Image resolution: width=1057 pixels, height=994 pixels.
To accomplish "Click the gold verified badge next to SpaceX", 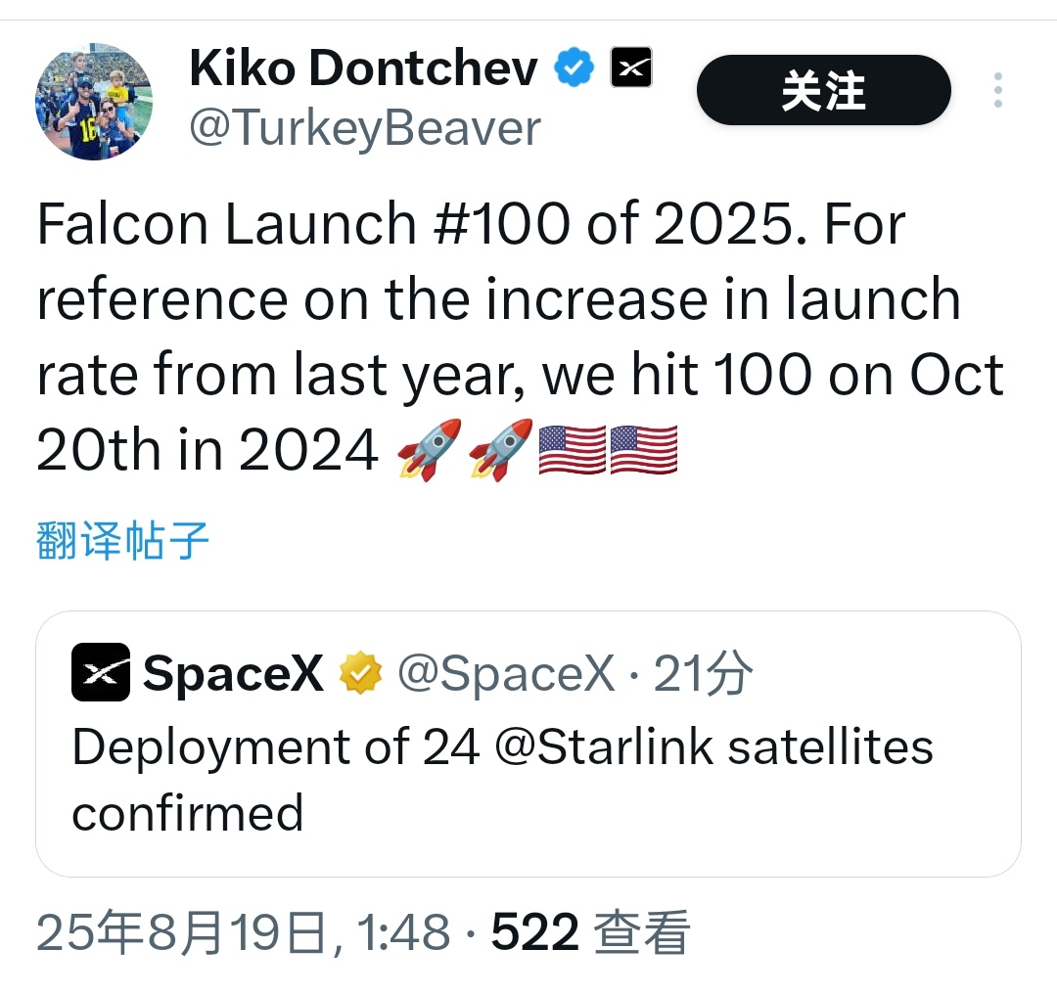I will click(x=360, y=672).
